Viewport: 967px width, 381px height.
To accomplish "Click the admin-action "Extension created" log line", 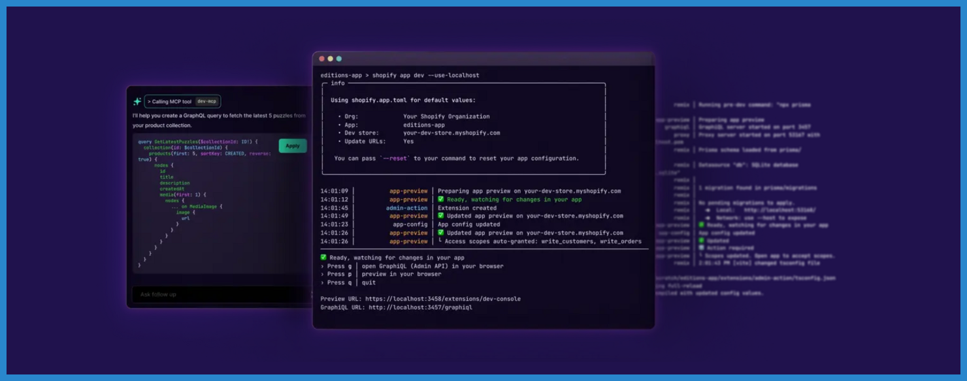I will [408, 208].
